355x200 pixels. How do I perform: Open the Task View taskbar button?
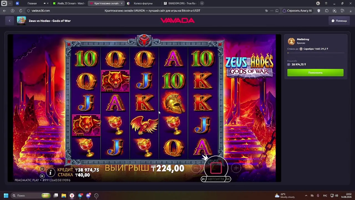(56, 196)
